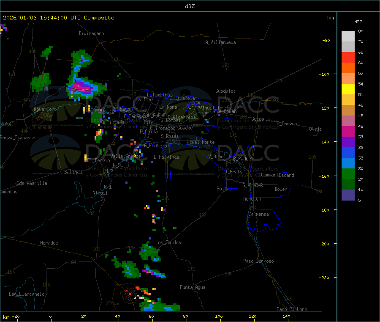The width and height of the screenshot is (380, 322).
Task: Click the Atuel_Norte label
Action: coord(201,142)
